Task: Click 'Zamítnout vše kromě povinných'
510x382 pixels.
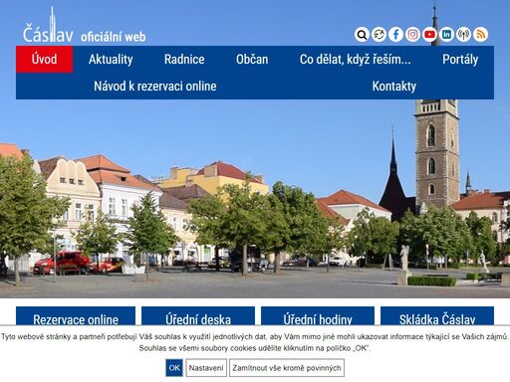Action: click(x=287, y=368)
